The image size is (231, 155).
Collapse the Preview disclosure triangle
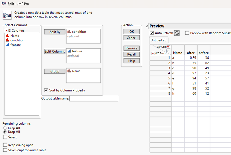pos(147,26)
